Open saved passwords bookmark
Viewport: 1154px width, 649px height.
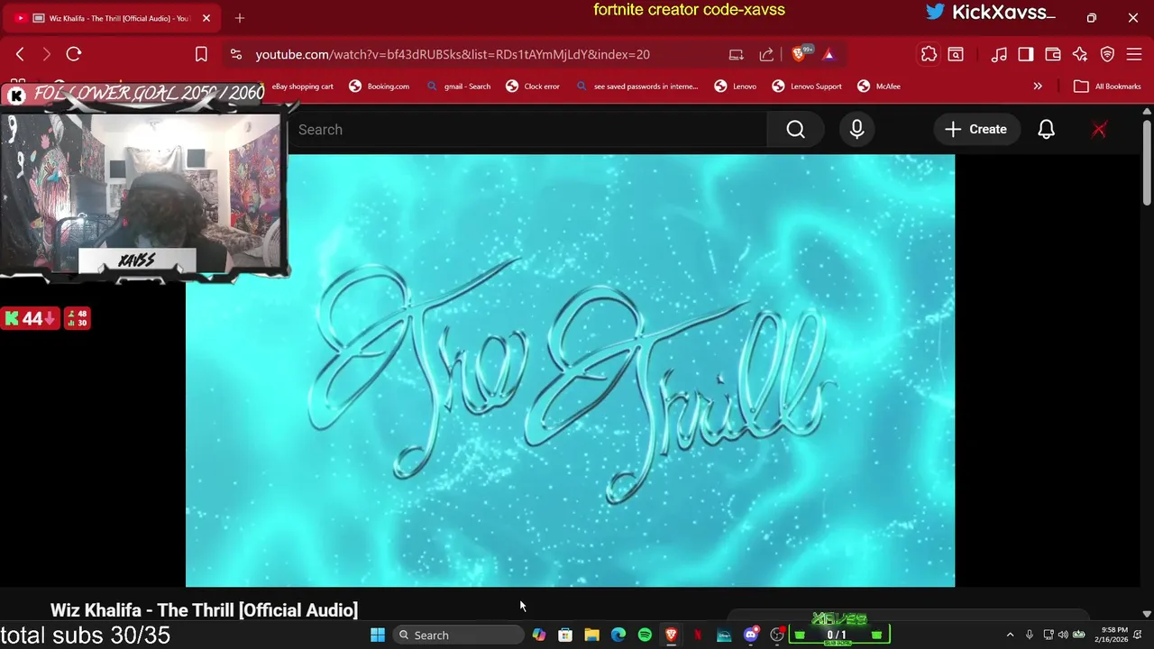[637, 87]
